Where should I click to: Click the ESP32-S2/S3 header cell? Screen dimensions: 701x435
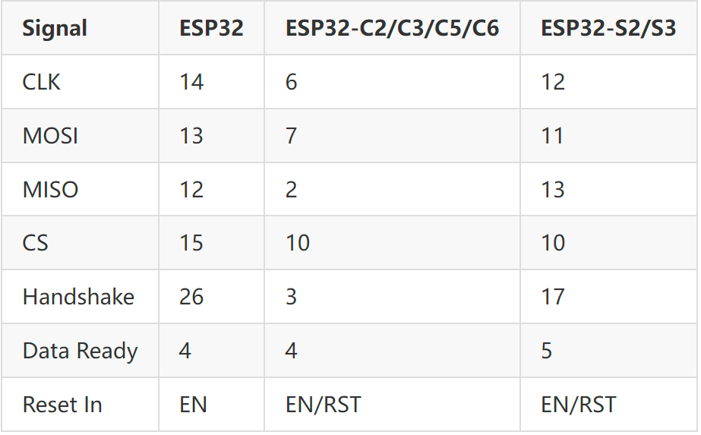[x=608, y=28]
